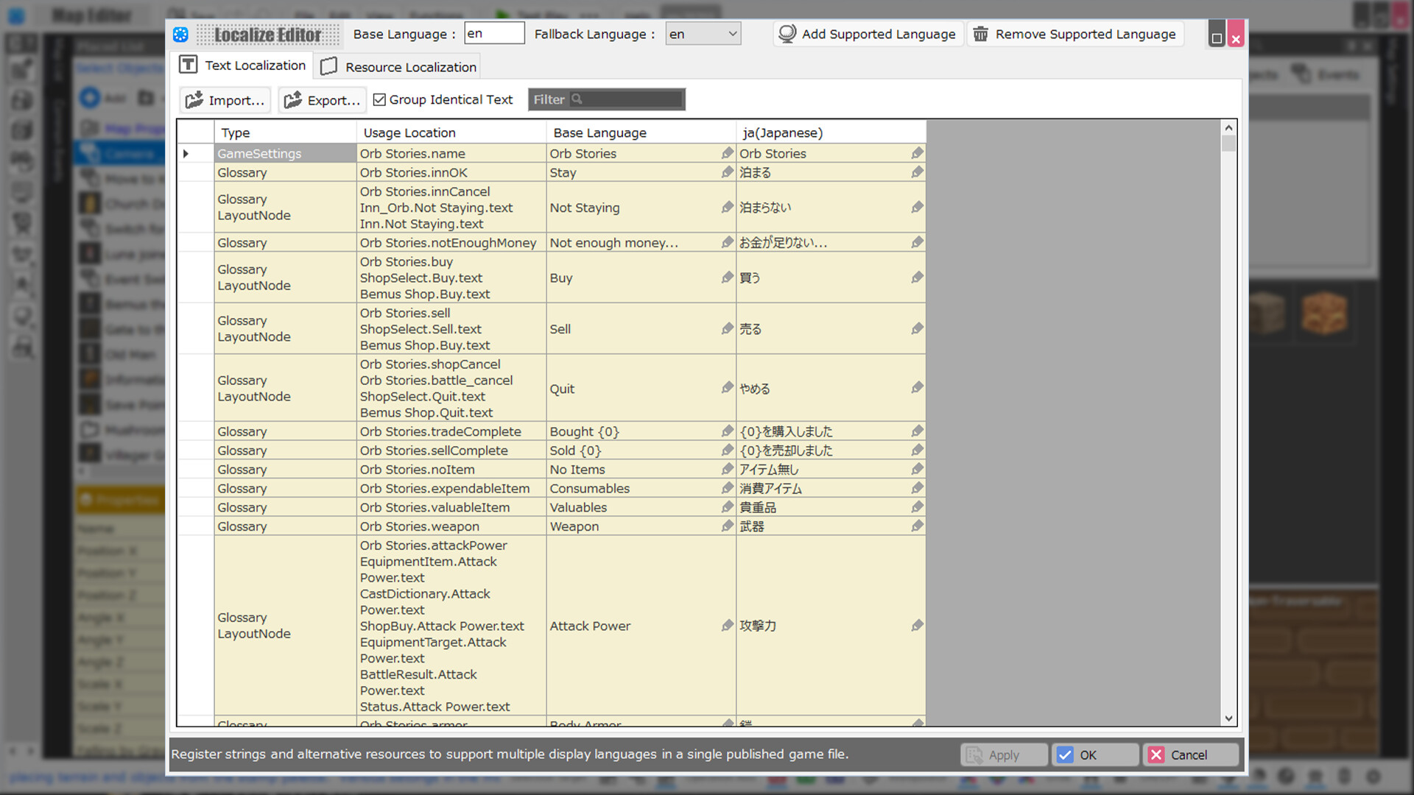The height and width of the screenshot is (795, 1414).
Task: Click inside the Base Language input field
Action: (x=493, y=33)
